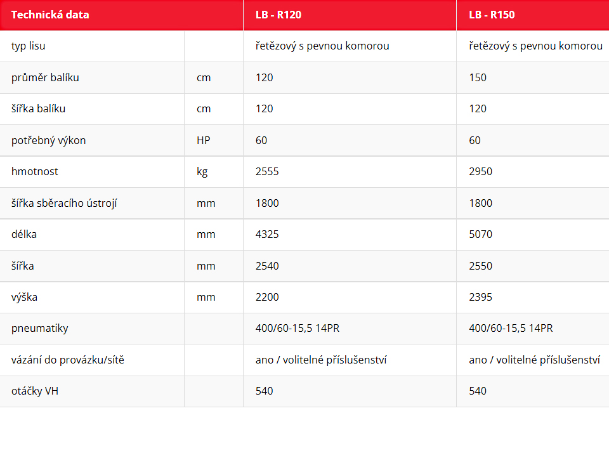Click the 'typ lisu' row label
The height and width of the screenshot is (472, 609).
(29, 46)
